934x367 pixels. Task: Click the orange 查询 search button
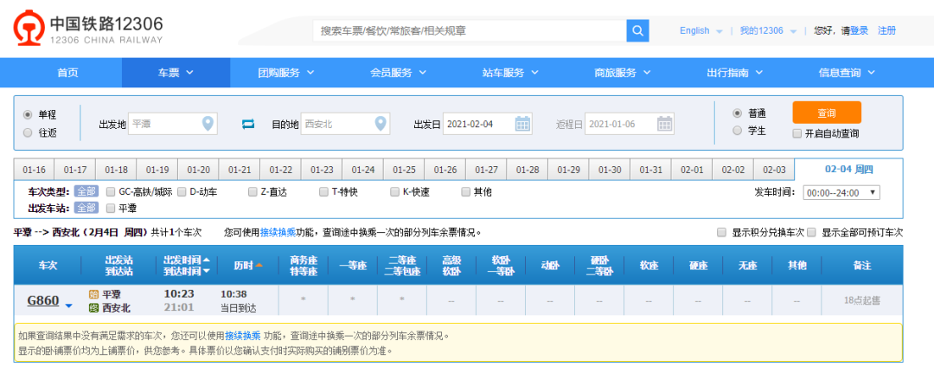[x=826, y=113]
